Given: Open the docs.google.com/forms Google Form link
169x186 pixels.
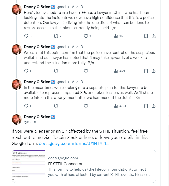Looking at the screenshot, I should pyautogui.click(x=74, y=143).
